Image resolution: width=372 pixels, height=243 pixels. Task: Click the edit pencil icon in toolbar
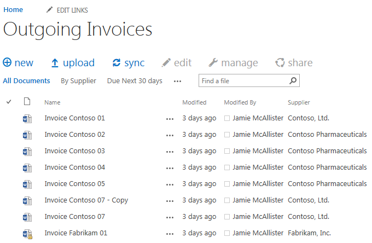166,62
